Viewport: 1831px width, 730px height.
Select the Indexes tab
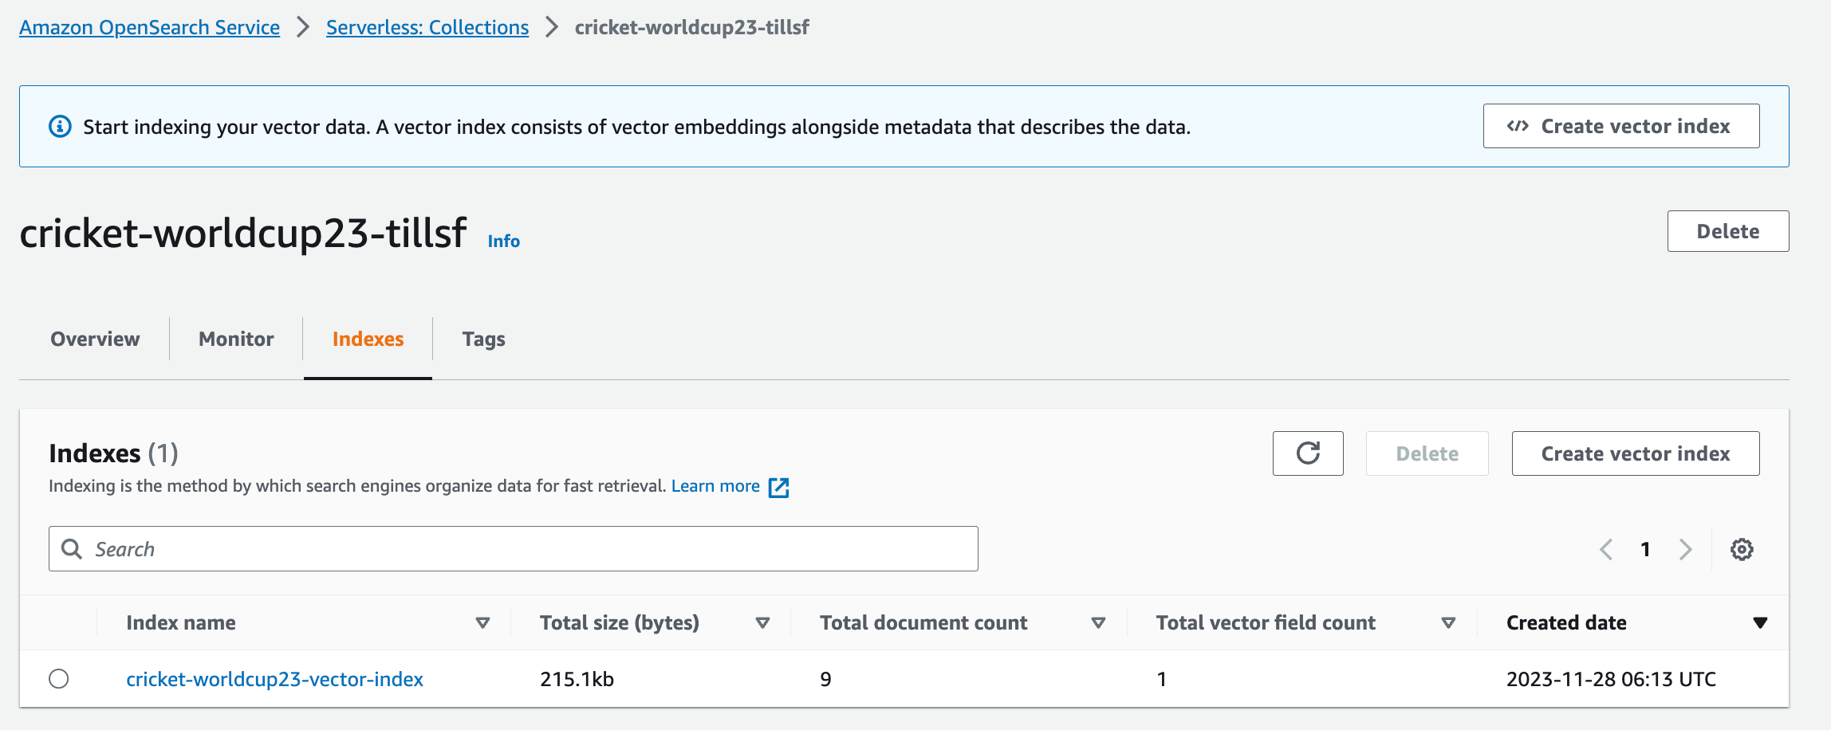point(368,339)
